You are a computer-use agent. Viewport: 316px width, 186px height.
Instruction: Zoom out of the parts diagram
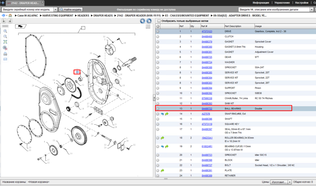(x=5, y=36)
